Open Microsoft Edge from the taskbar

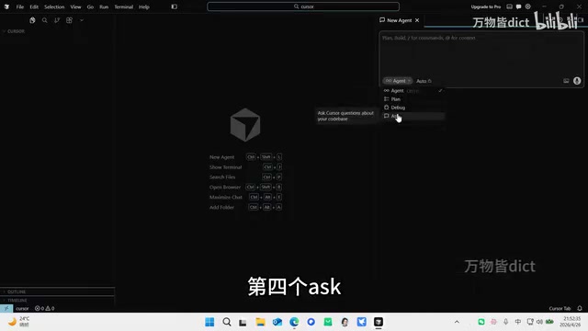tap(294, 322)
